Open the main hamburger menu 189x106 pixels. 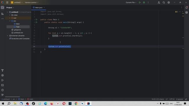tap(7, 2)
